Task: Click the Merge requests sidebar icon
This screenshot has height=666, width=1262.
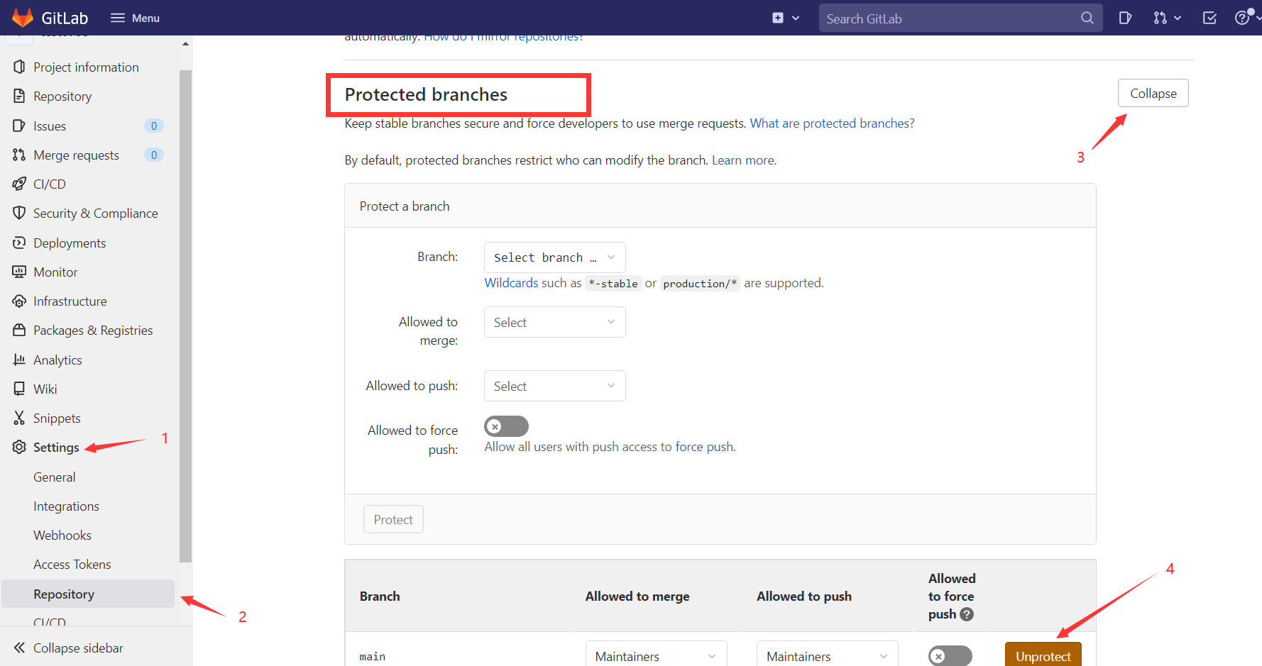Action: tap(19, 155)
